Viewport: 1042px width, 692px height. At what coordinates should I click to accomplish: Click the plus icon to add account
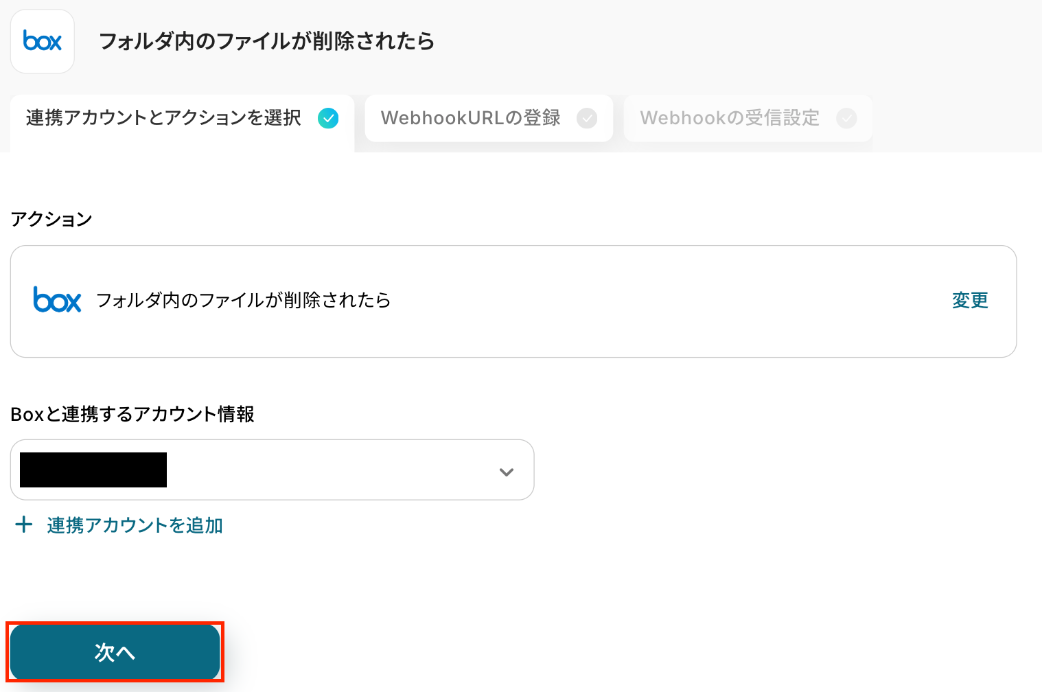coord(24,525)
